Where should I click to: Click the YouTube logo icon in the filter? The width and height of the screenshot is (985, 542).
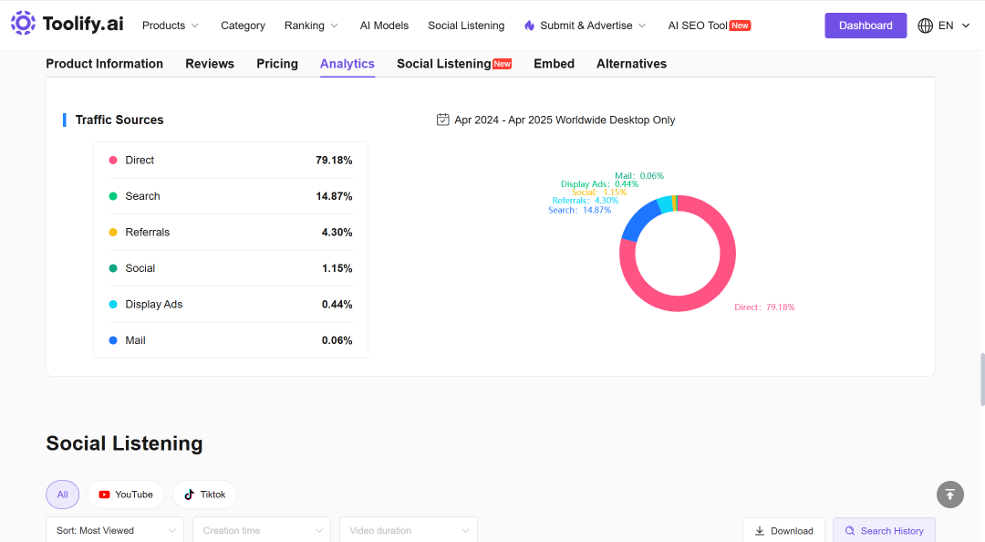pyautogui.click(x=104, y=495)
